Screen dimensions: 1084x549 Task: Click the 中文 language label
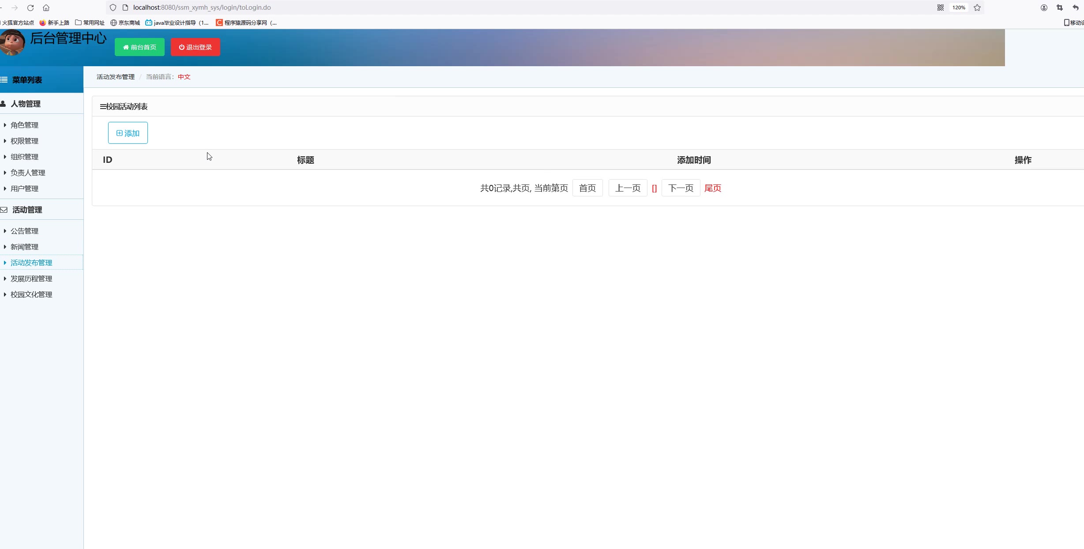click(184, 77)
